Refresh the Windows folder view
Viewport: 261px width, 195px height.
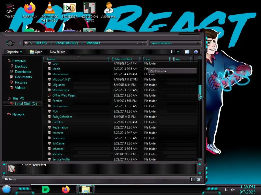143,43
